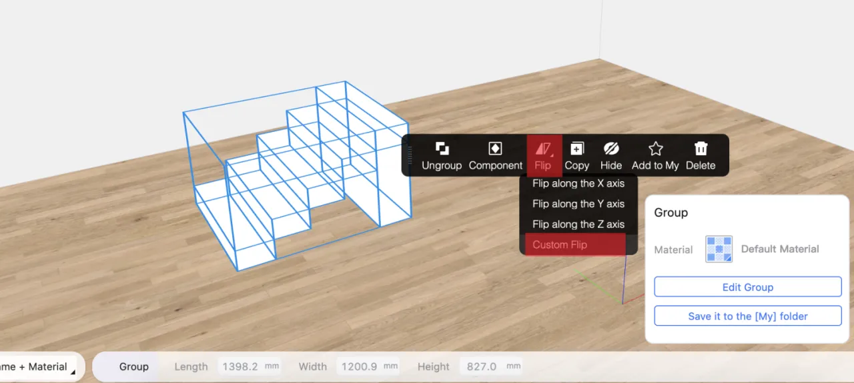Hide the selected group via Hide icon
854x383 pixels.
click(x=611, y=149)
